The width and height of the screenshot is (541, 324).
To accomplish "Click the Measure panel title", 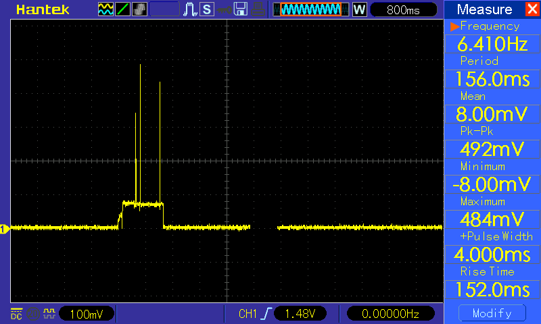I will (484, 9).
